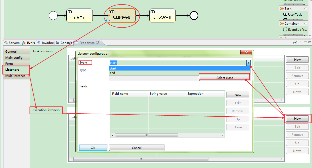312x168 pixels.
Task: Select the 请假申请 user task node
Action: point(79,16)
